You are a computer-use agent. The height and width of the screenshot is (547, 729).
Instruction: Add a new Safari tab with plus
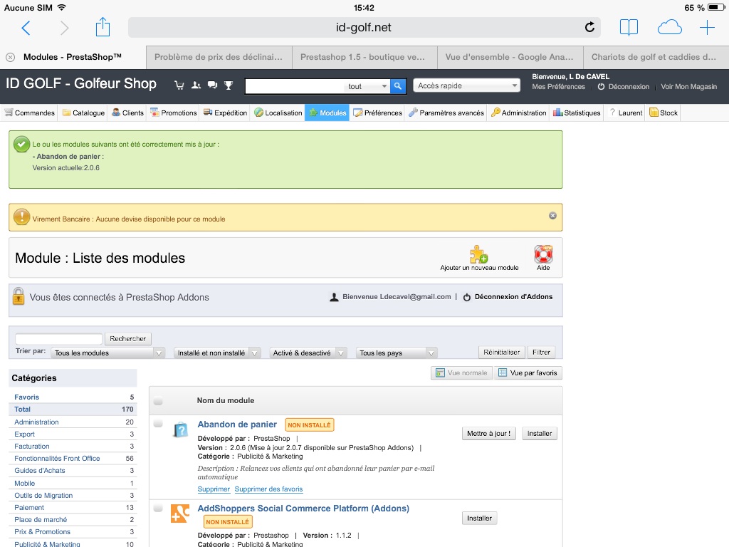707,28
